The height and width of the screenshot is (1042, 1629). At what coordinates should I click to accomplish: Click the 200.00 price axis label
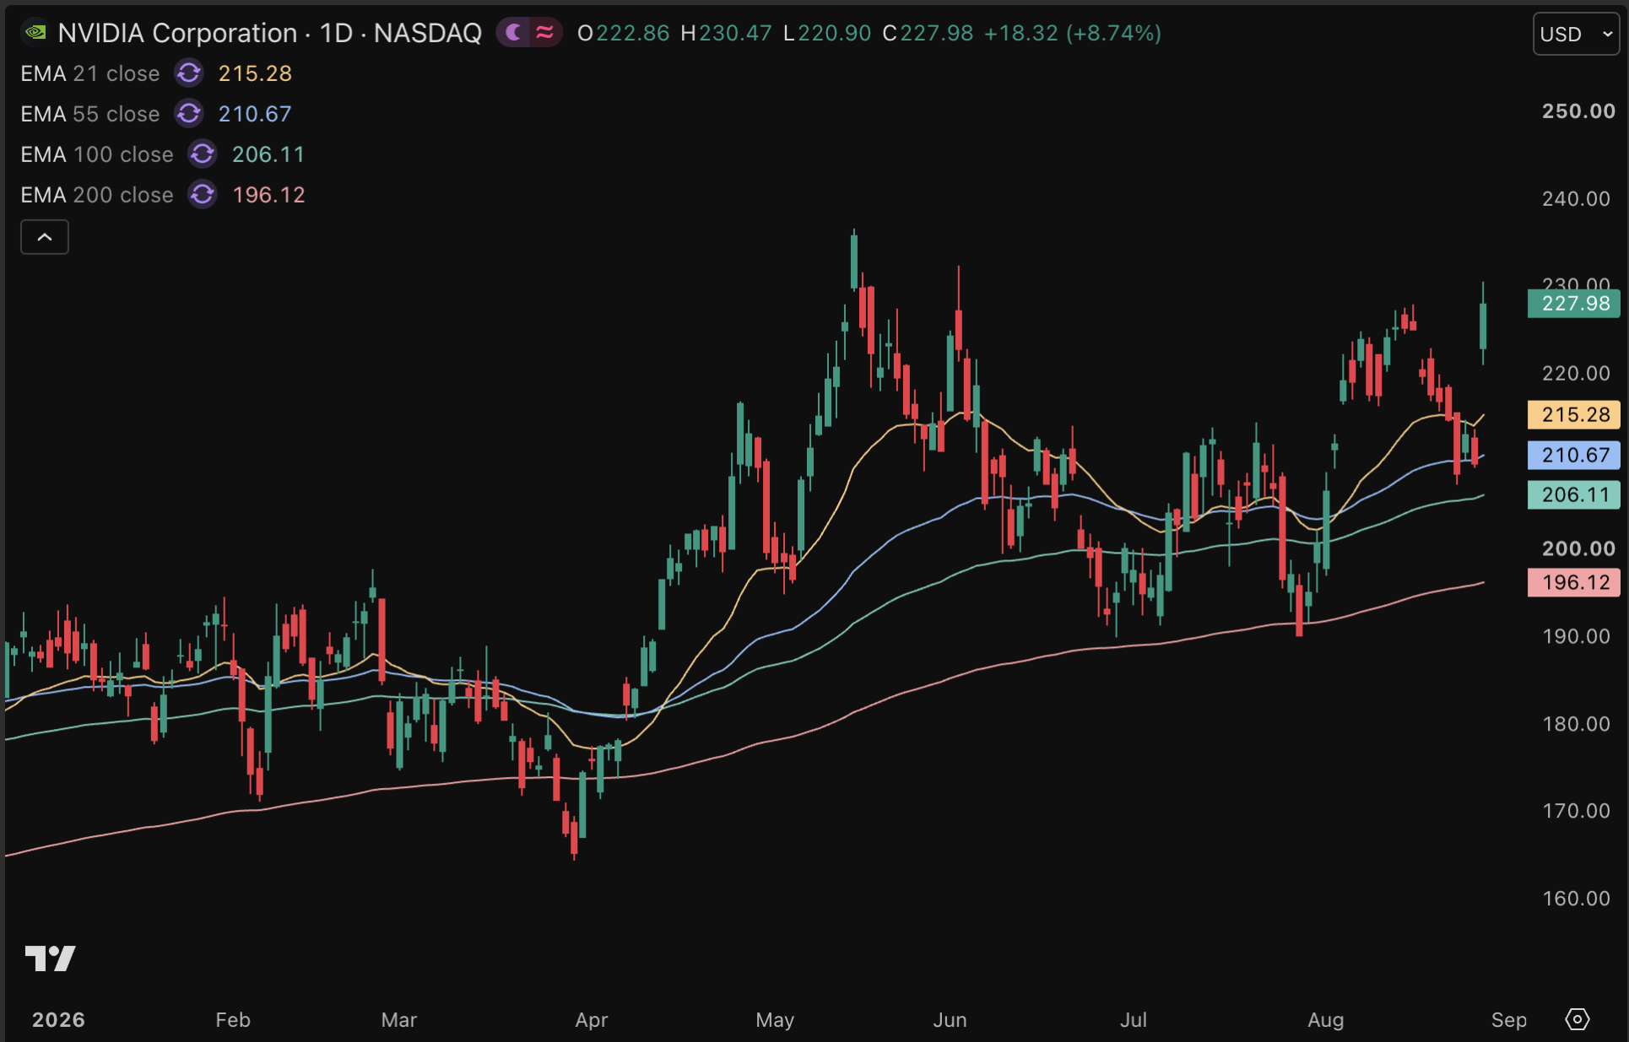tap(1578, 548)
